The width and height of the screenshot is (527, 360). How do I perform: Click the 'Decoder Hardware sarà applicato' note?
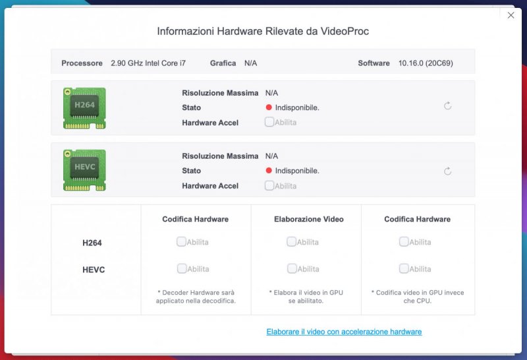click(x=196, y=297)
